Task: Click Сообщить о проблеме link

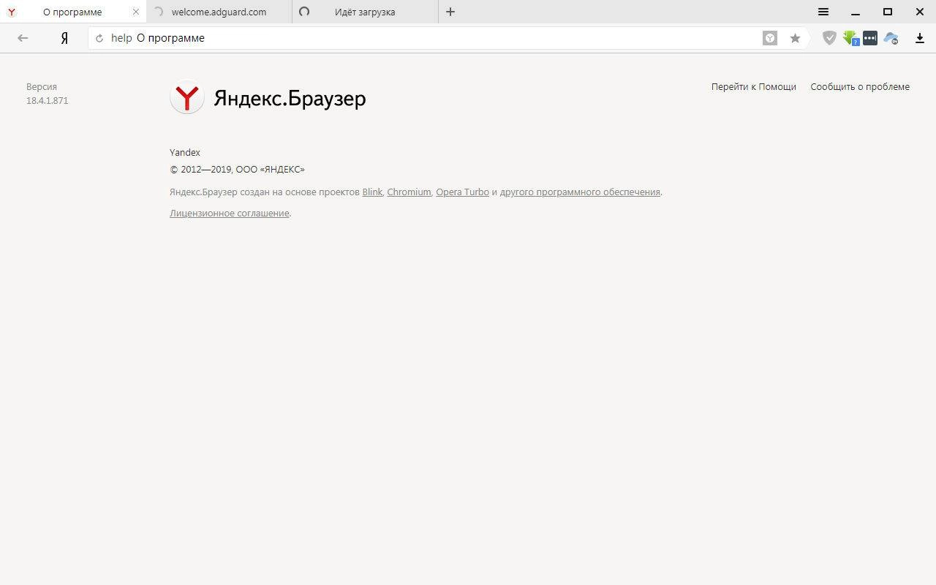Action: click(x=860, y=86)
